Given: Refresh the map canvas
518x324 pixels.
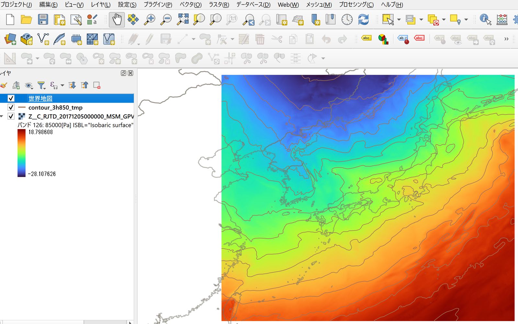Looking at the screenshot, I should 363,19.
